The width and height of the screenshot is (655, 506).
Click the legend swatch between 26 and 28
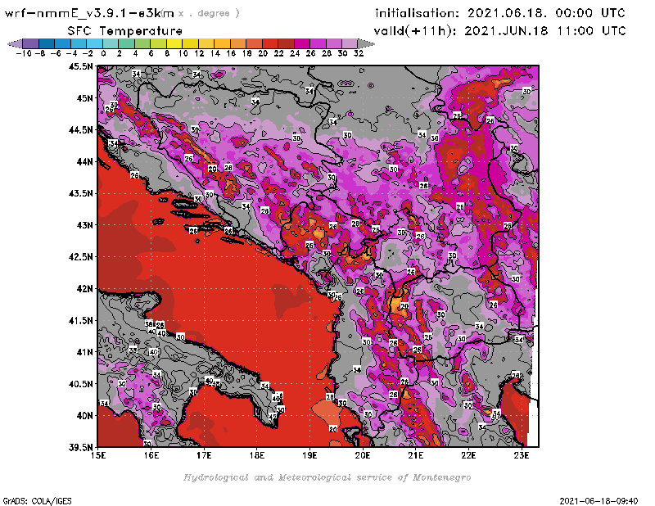(x=318, y=43)
